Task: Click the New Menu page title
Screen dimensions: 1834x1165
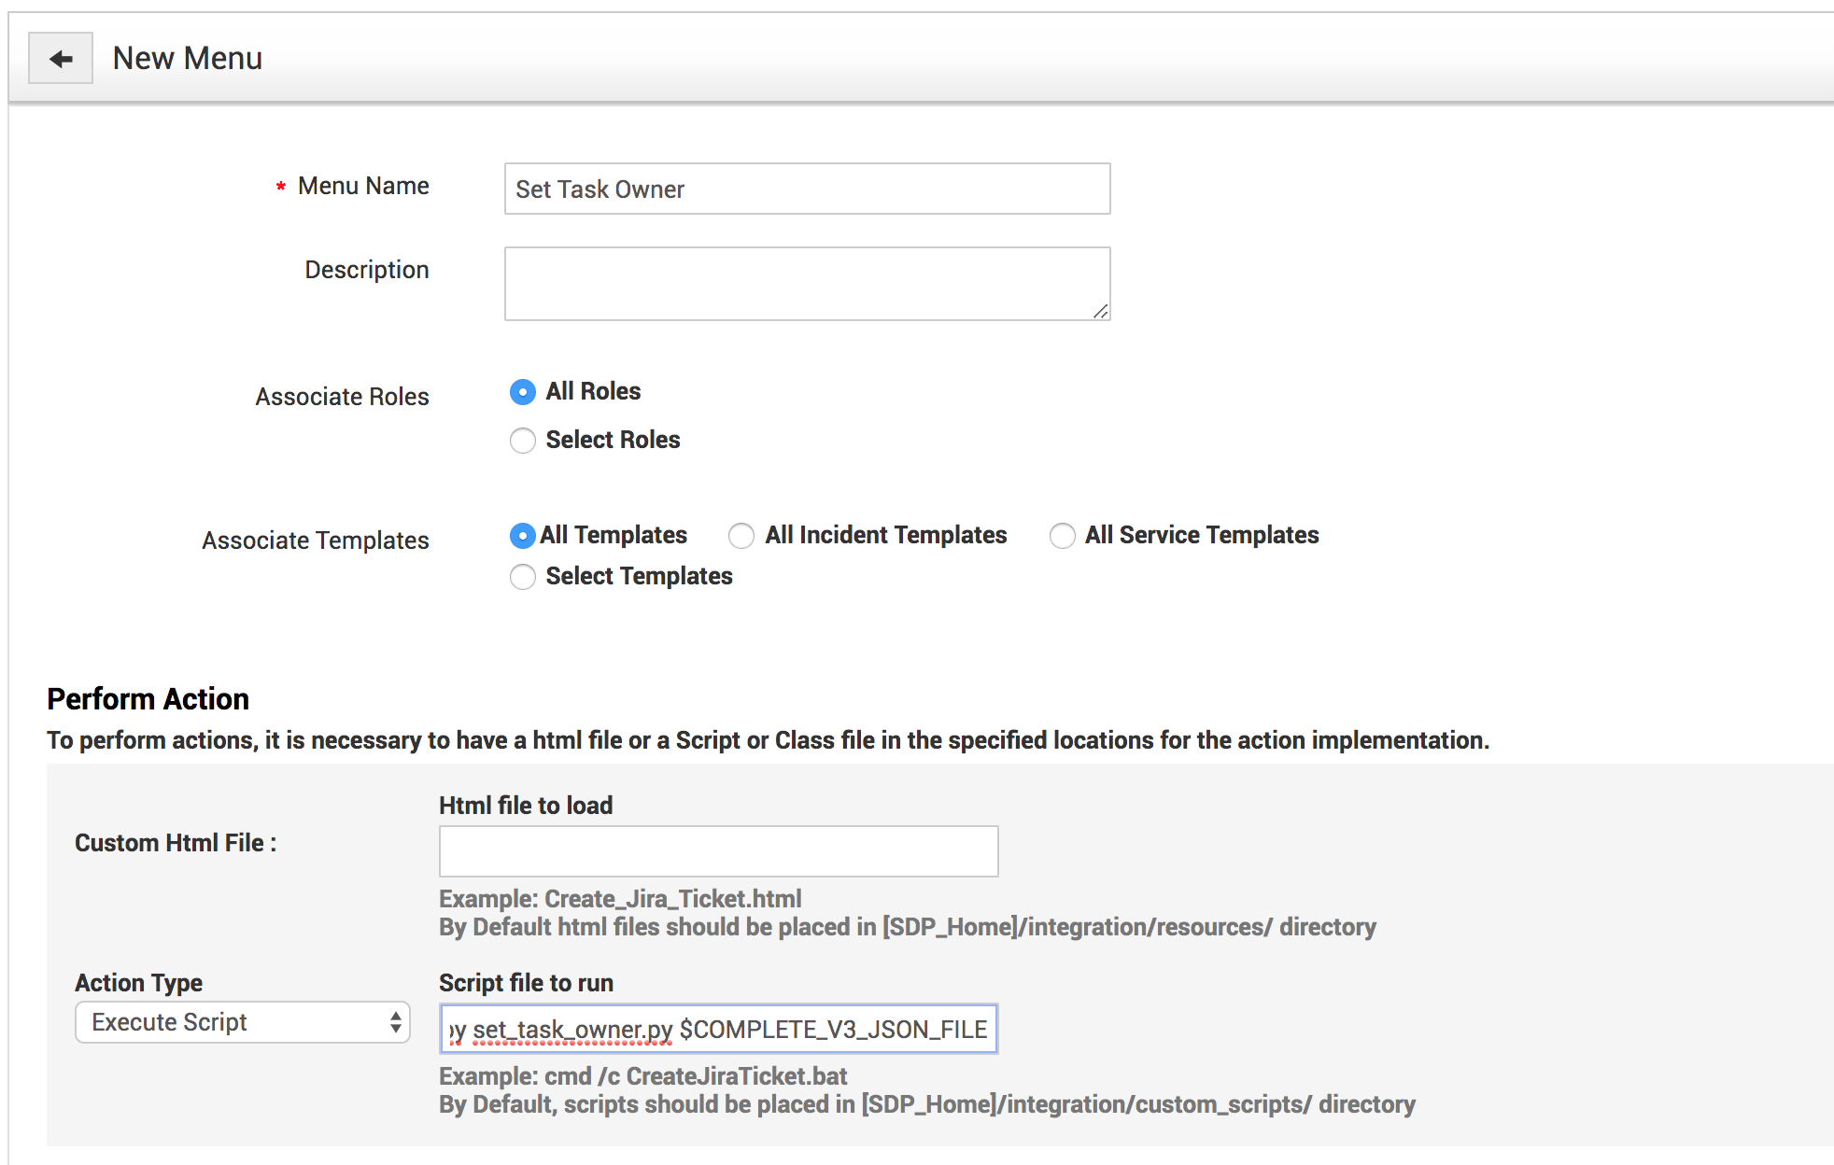Action: click(x=187, y=59)
